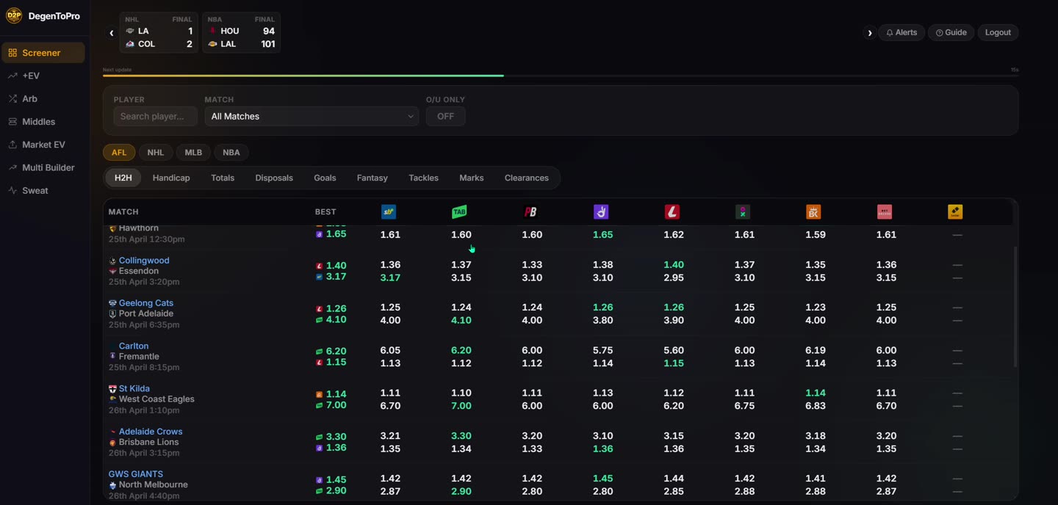Select the Screener panel in the sidebar
1058x505 pixels.
pos(43,52)
